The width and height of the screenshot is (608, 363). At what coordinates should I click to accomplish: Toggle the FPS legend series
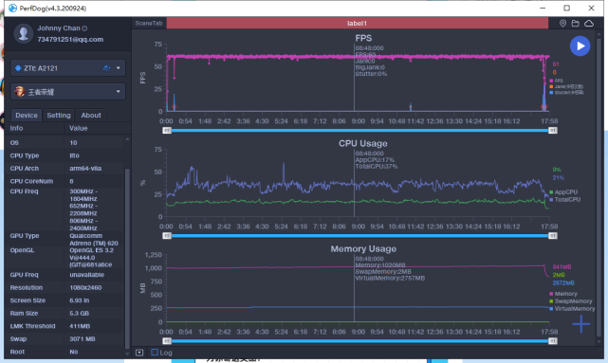point(556,81)
